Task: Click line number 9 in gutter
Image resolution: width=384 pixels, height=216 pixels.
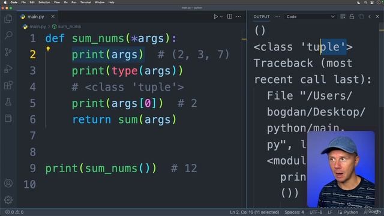Action: point(33,168)
